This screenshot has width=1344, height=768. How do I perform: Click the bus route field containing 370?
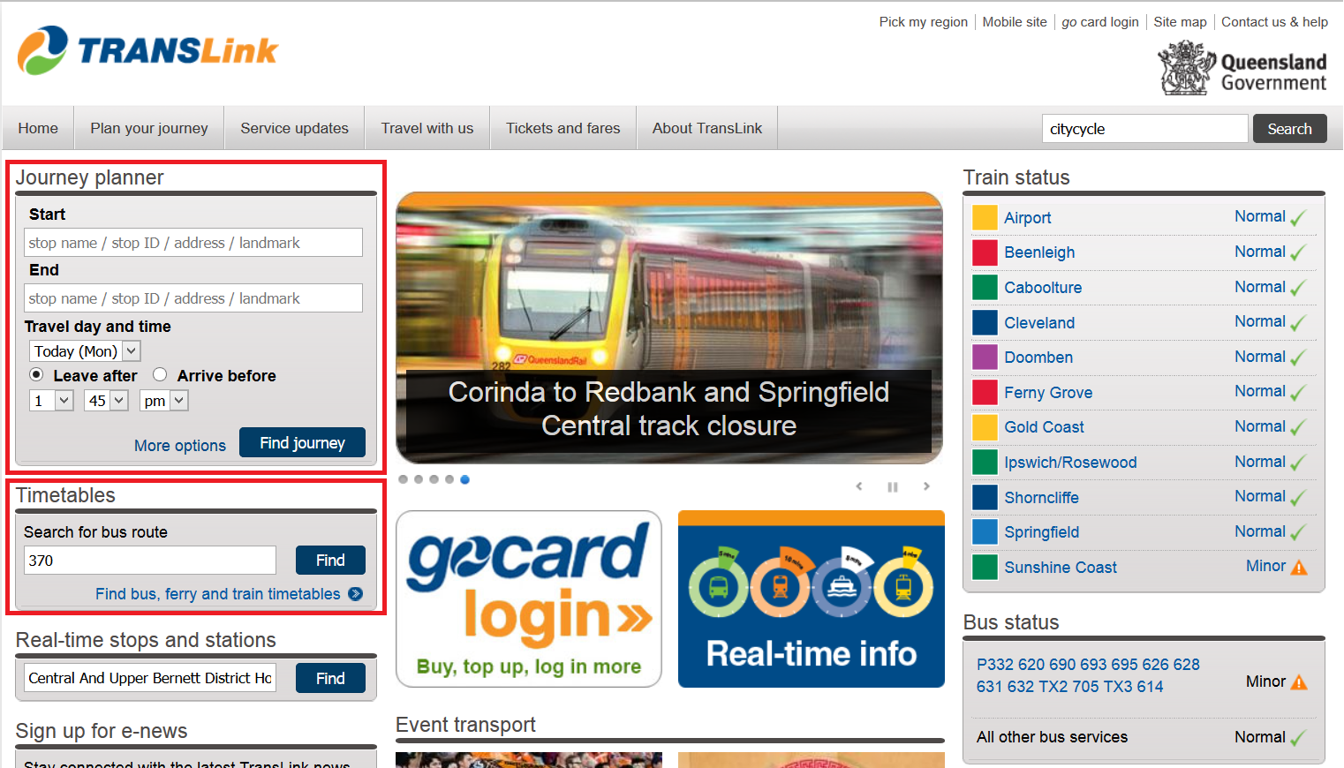(x=150, y=561)
